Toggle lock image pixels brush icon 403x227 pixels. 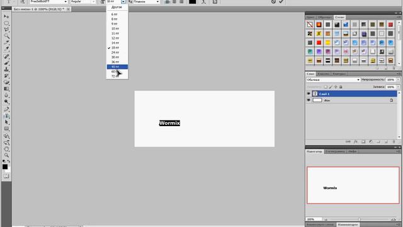[331, 87]
